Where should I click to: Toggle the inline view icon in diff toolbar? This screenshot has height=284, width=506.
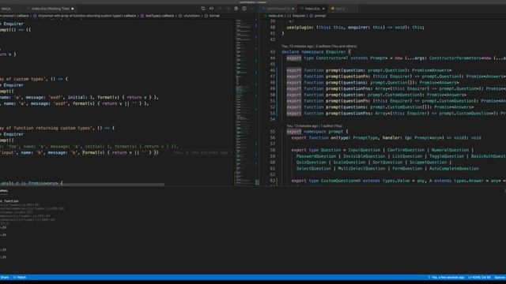pos(236,9)
